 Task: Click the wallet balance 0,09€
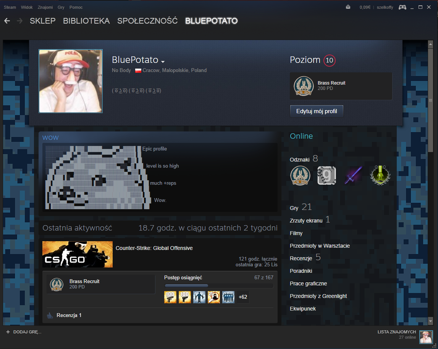[365, 7]
